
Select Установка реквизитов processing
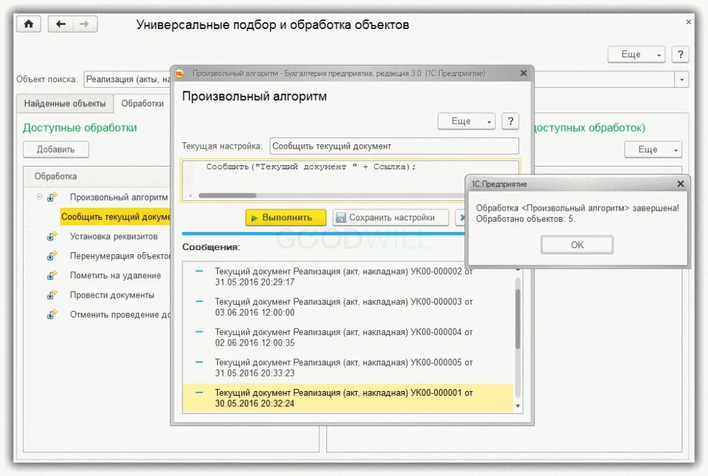114,236
